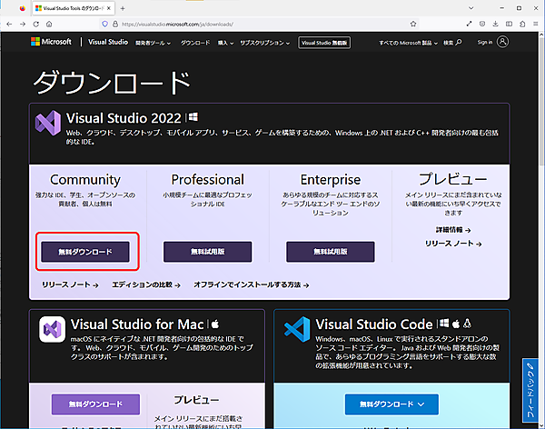Click Community 無料ダウンロード button
The height and width of the screenshot is (429, 545).
coord(85,251)
